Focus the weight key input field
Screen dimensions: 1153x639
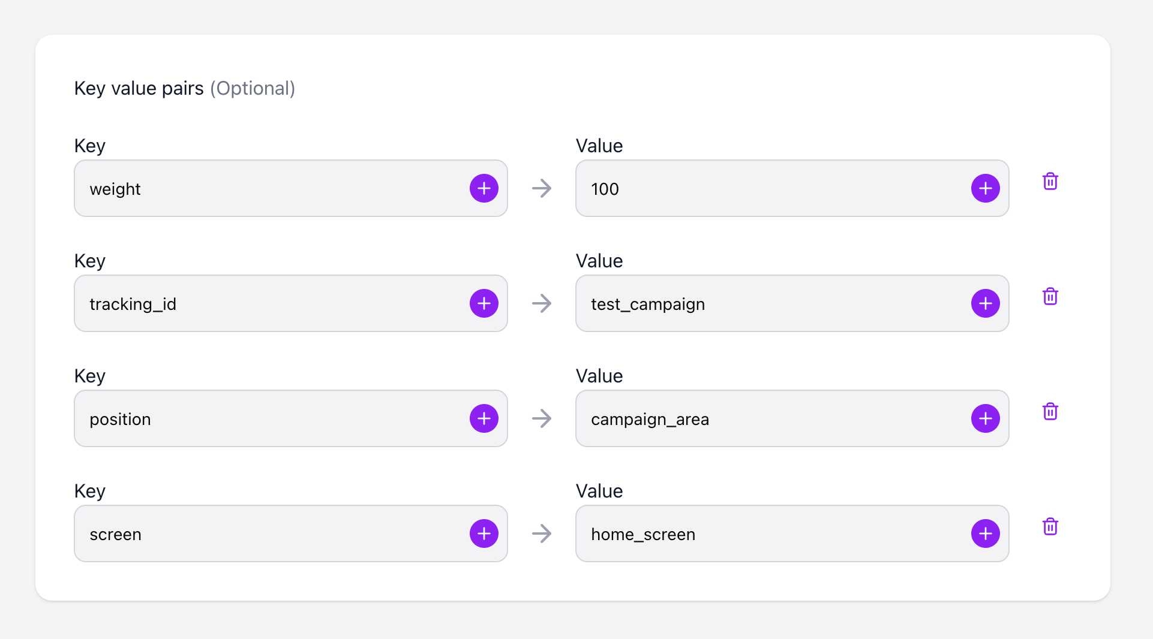270,188
